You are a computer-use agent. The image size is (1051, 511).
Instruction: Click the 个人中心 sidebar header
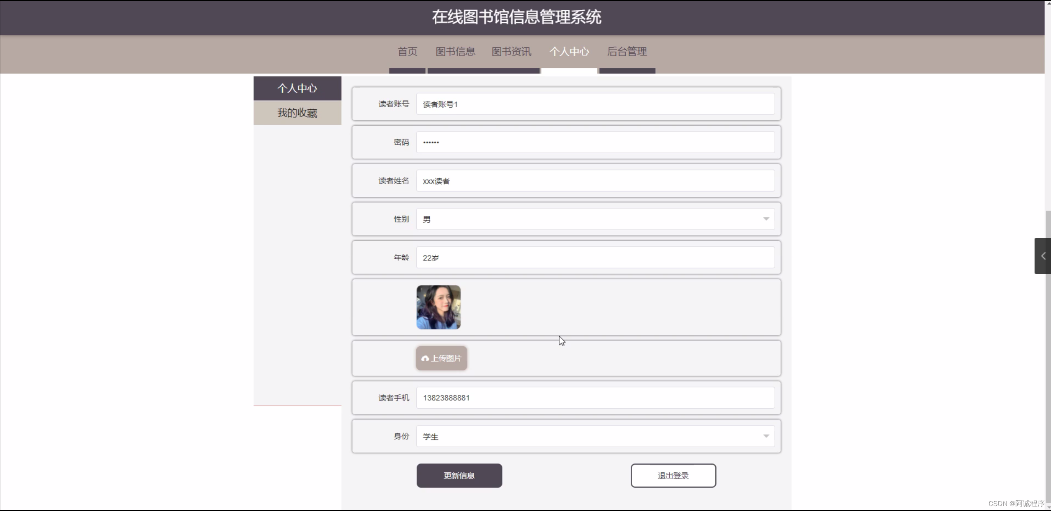pos(297,88)
